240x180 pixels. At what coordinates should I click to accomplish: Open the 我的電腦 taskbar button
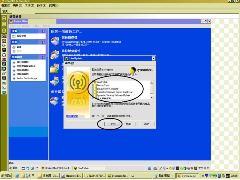[x=164, y=176]
